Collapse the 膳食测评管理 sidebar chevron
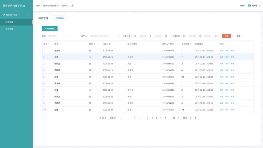 (29, 15)
